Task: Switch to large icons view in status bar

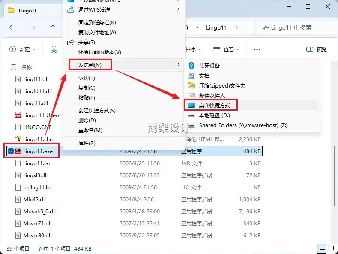Action: pyautogui.click(x=331, y=248)
